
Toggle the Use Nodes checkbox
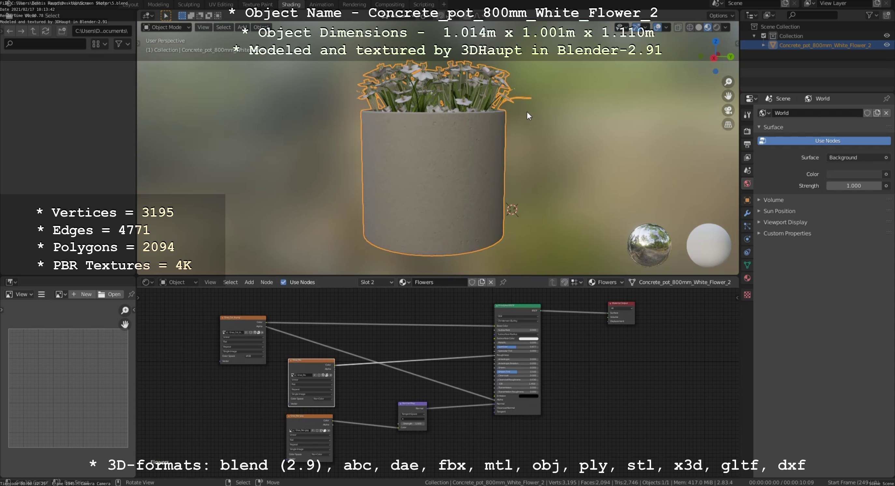point(283,282)
